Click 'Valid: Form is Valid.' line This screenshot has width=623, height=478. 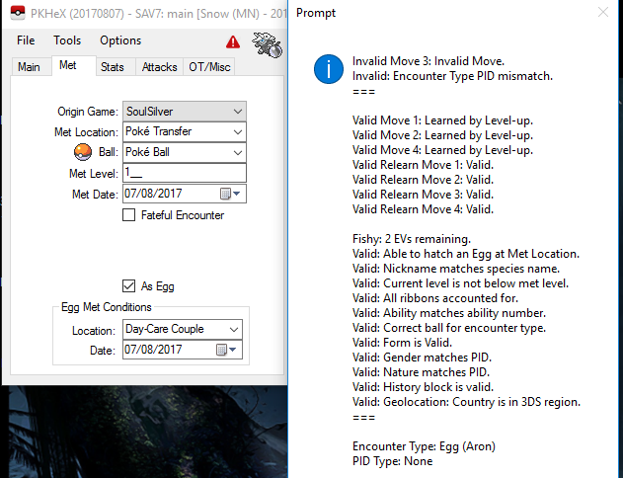pyautogui.click(x=402, y=343)
